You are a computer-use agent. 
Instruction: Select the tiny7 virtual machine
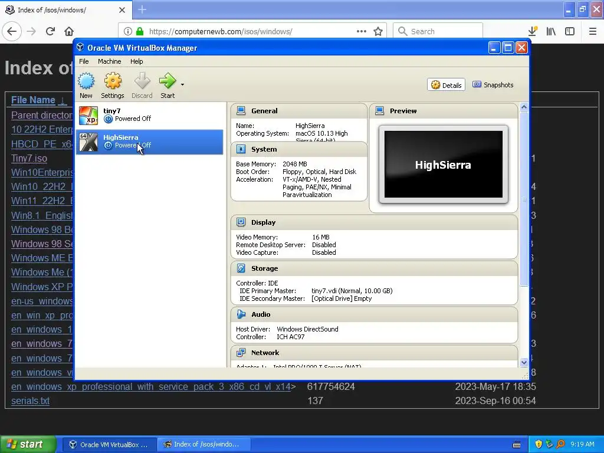[149, 115]
